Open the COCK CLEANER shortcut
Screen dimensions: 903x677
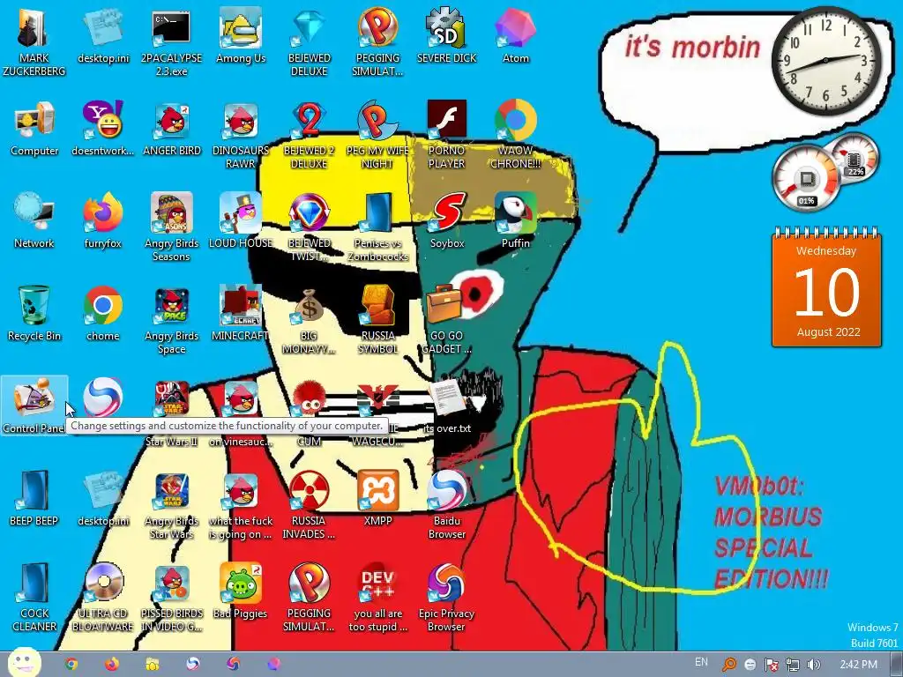[x=34, y=599]
